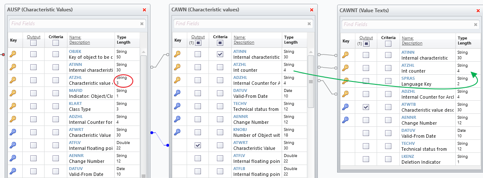The width and height of the screenshot is (483, 178).
Task: Click the blue key icon for ATWRT in AUSP
Action: pyautogui.click(x=13, y=132)
